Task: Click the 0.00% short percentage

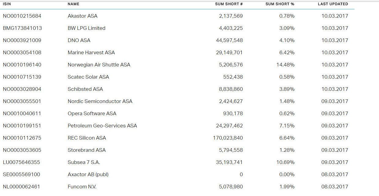Action: [x=287, y=174]
